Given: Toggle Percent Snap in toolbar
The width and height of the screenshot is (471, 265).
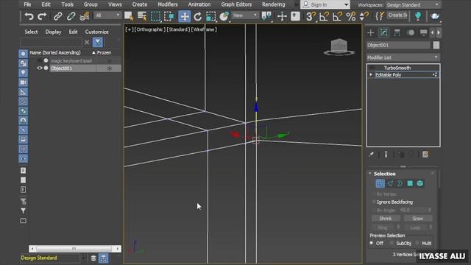Looking at the screenshot, I should [350, 16].
